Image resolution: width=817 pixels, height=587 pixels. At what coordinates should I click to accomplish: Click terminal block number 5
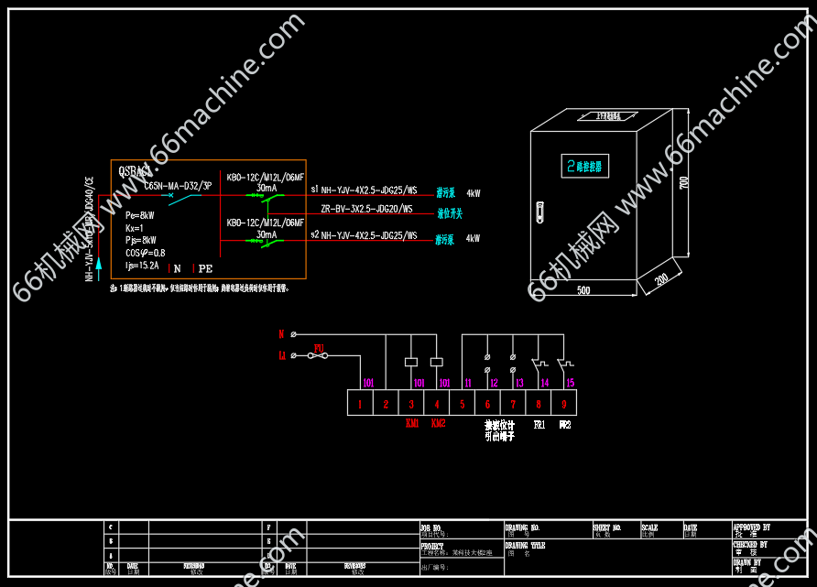[463, 403]
